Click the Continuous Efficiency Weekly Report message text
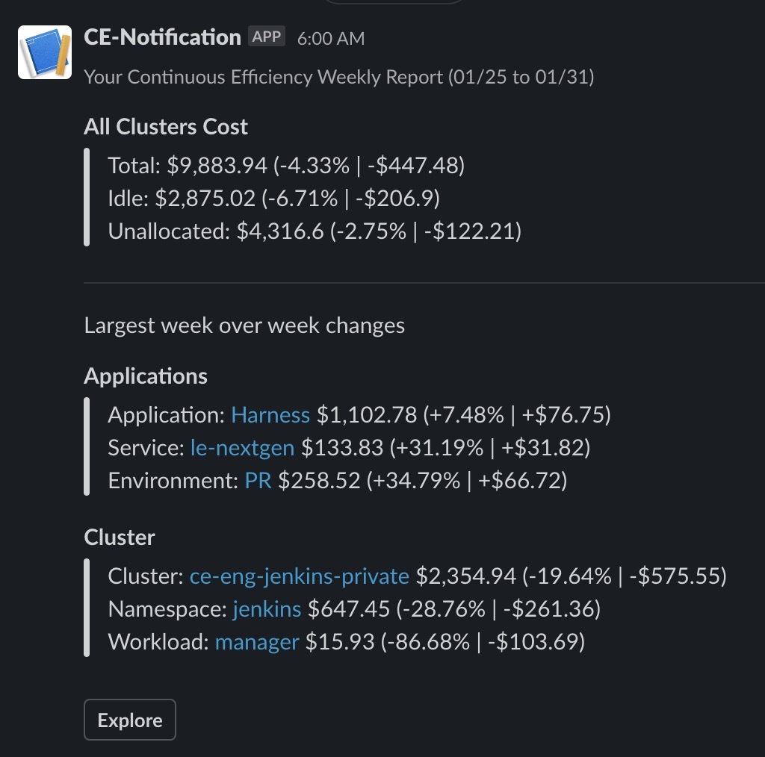 (x=339, y=77)
